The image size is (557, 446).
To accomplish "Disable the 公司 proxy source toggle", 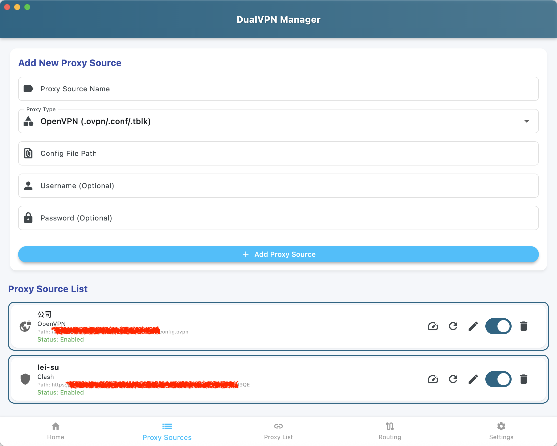I will (x=498, y=326).
